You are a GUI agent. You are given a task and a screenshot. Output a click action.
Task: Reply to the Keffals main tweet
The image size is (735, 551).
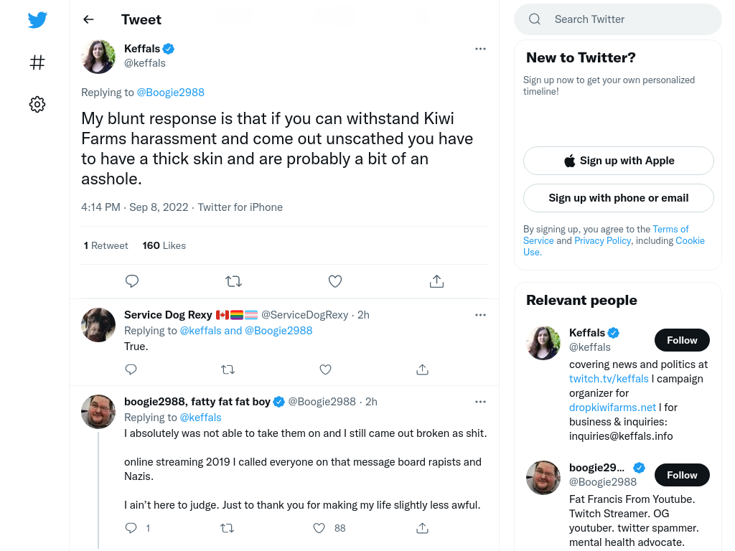coord(132,281)
